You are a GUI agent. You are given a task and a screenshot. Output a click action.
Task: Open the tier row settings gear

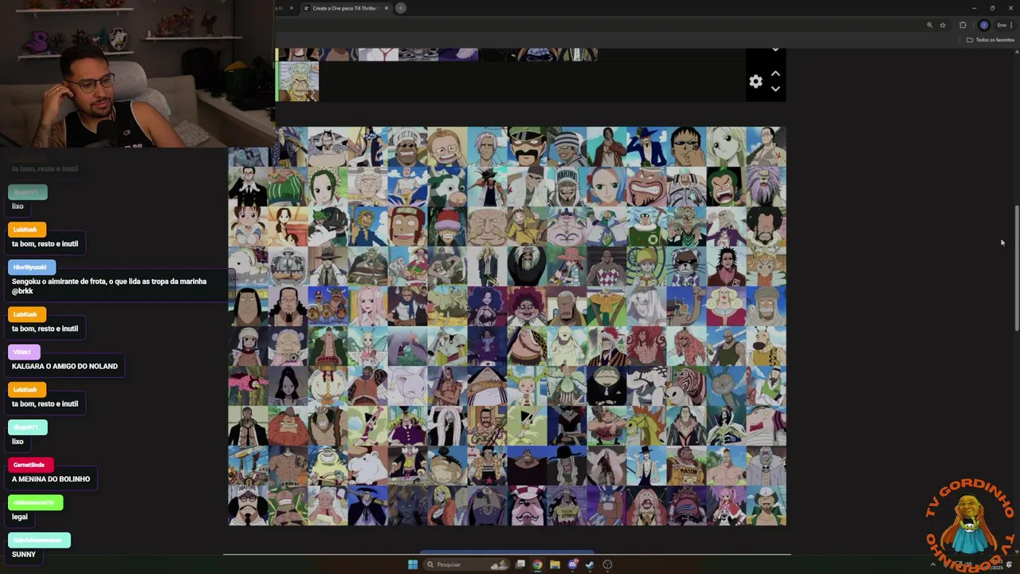point(755,81)
